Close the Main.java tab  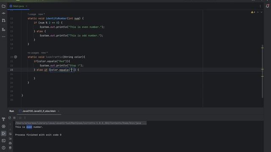click(x=26, y=6)
